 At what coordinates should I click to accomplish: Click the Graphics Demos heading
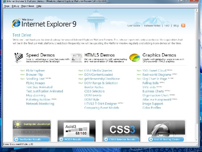pyautogui.click(x=159, y=55)
